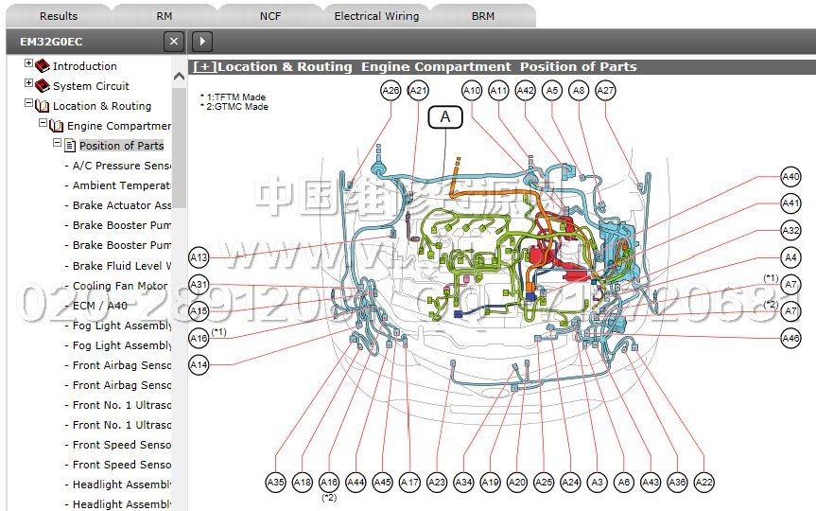This screenshot has height=511, width=816.
Task: Switch to the Electrical Wiring tab
Action: (x=376, y=16)
